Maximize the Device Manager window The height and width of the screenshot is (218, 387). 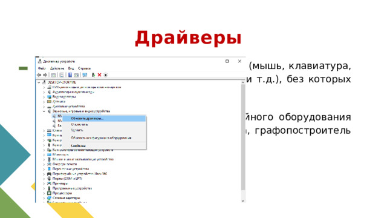(x=227, y=61)
